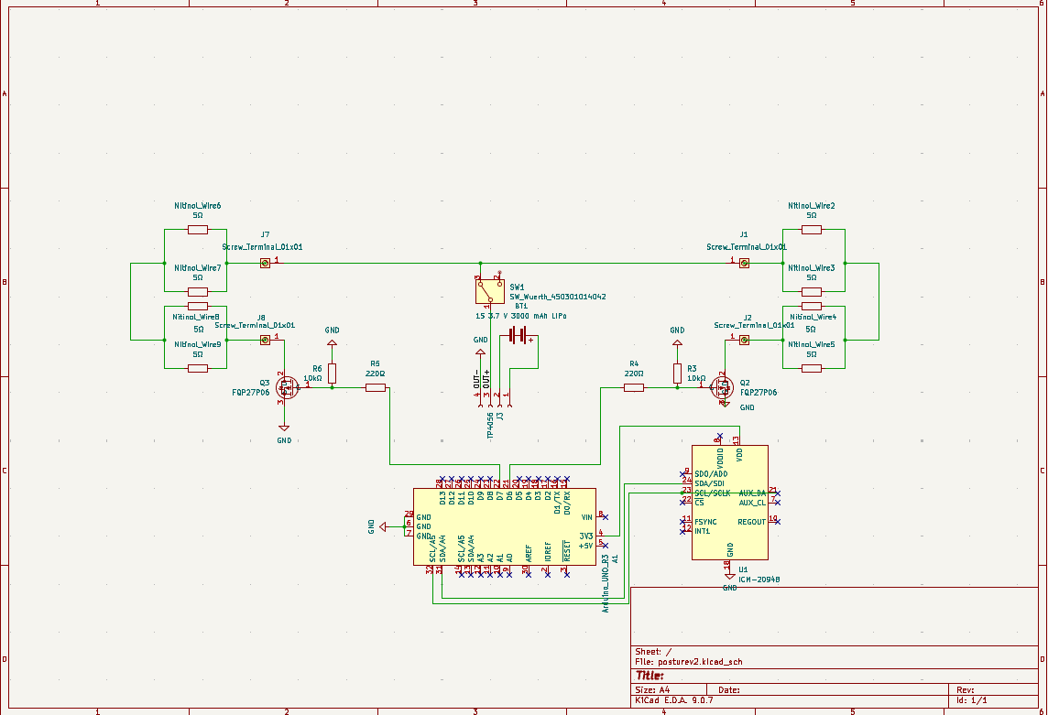Click the Nitinol_Wire7 label
This screenshot has height=715, width=1048.
pyautogui.click(x=198, y=268)
